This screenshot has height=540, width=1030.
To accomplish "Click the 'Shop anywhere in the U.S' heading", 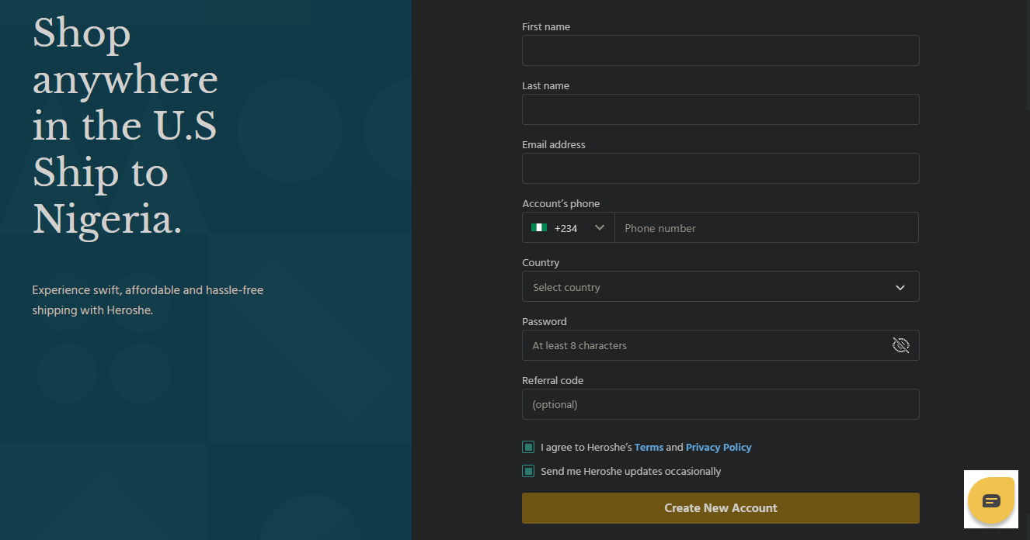I will [x=125, y=126].
